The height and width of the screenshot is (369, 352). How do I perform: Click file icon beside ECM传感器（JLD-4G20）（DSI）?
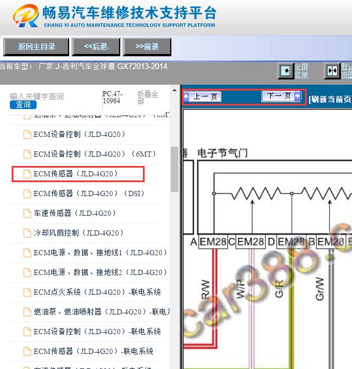[27, 194]
